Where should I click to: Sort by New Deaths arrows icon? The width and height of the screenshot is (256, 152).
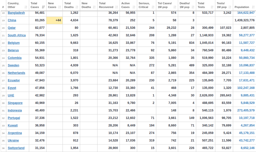tap(94, 7)
